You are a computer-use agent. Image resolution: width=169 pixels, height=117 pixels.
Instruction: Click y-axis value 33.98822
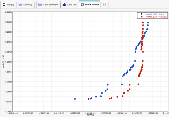click(x=8, y=82)
